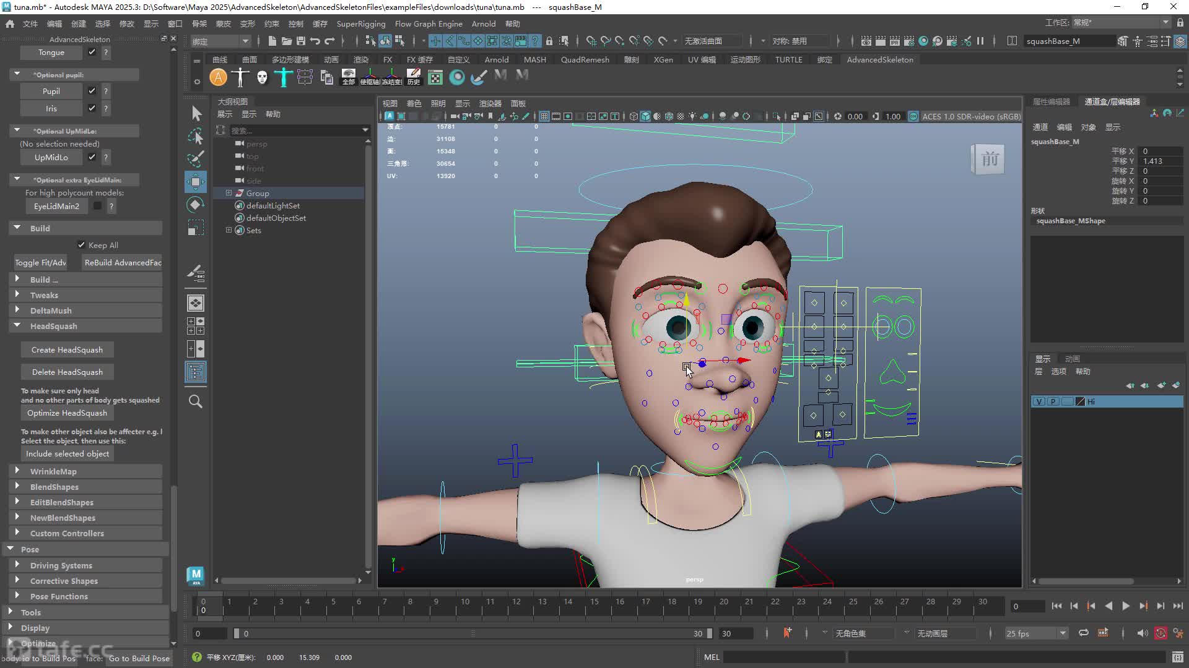
Task: Click the save scene icon
Action: (301, 41)
